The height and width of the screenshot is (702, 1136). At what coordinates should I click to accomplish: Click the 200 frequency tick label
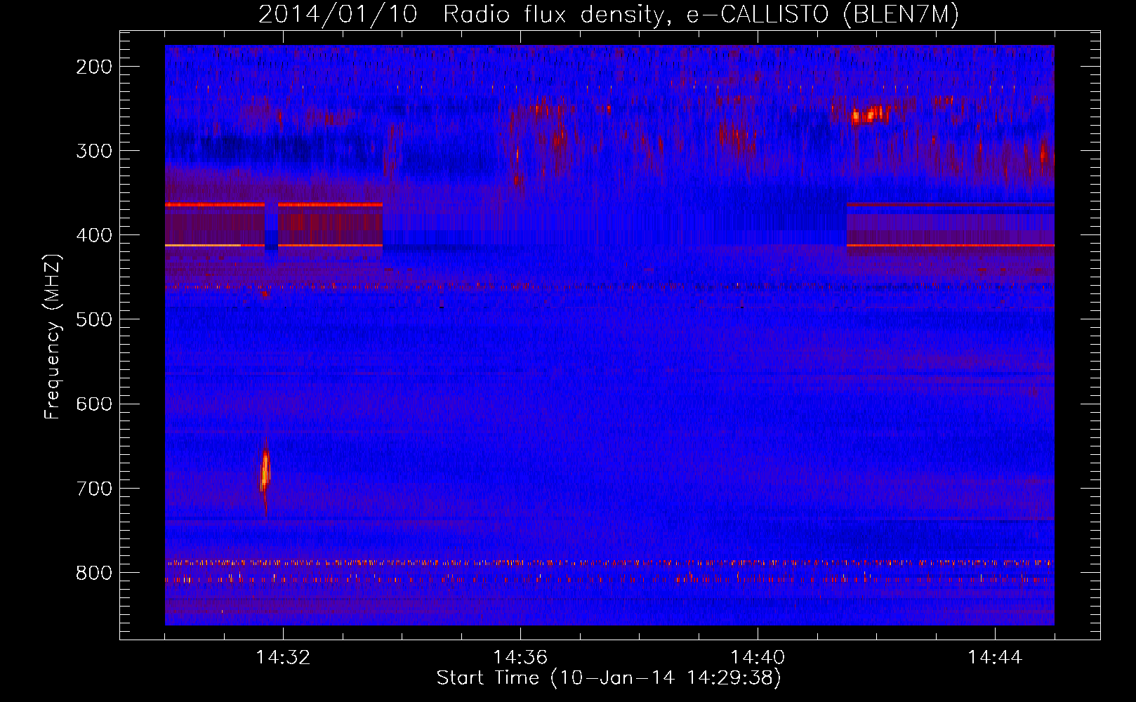94,67
